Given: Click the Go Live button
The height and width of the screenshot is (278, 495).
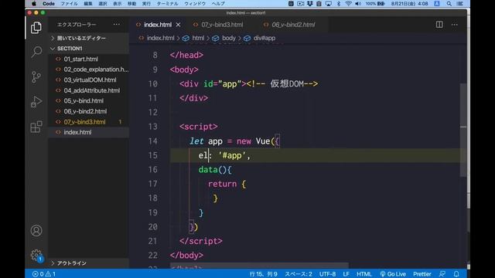Looking at the screenshot, I should (393, 274).
